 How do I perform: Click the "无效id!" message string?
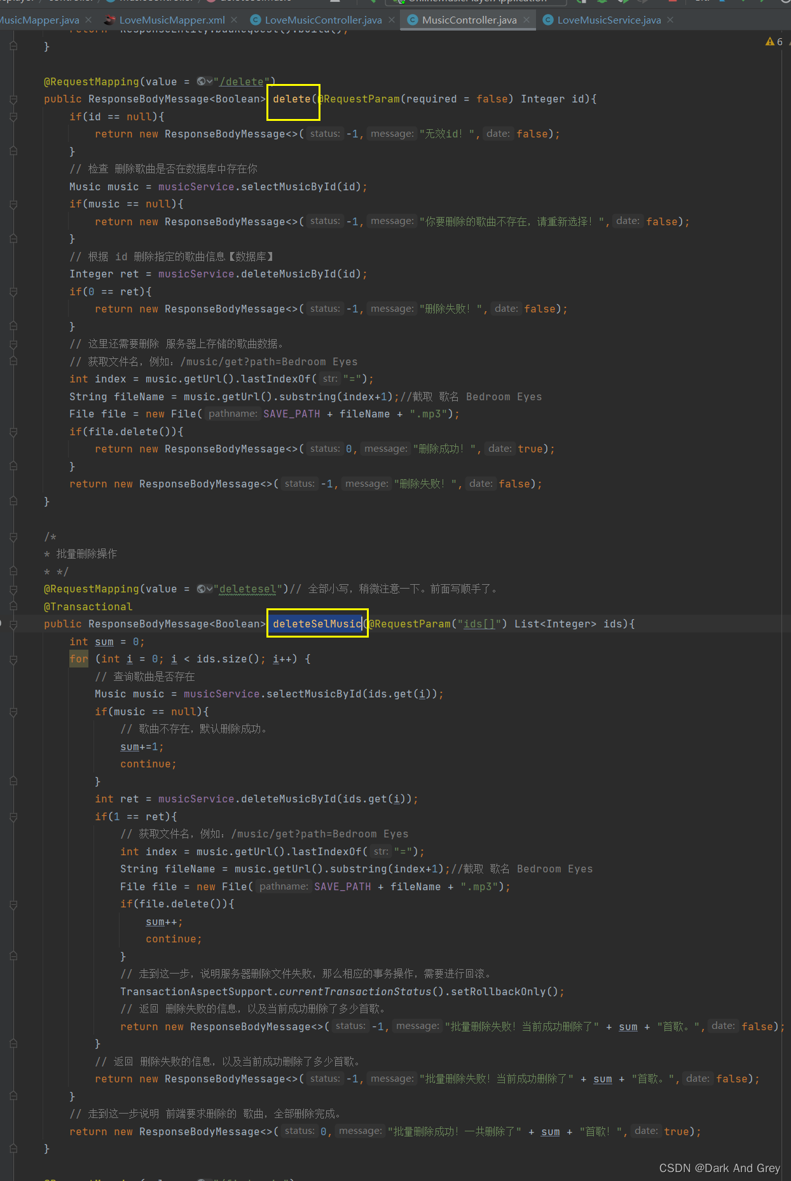click(x=446, y=134)
